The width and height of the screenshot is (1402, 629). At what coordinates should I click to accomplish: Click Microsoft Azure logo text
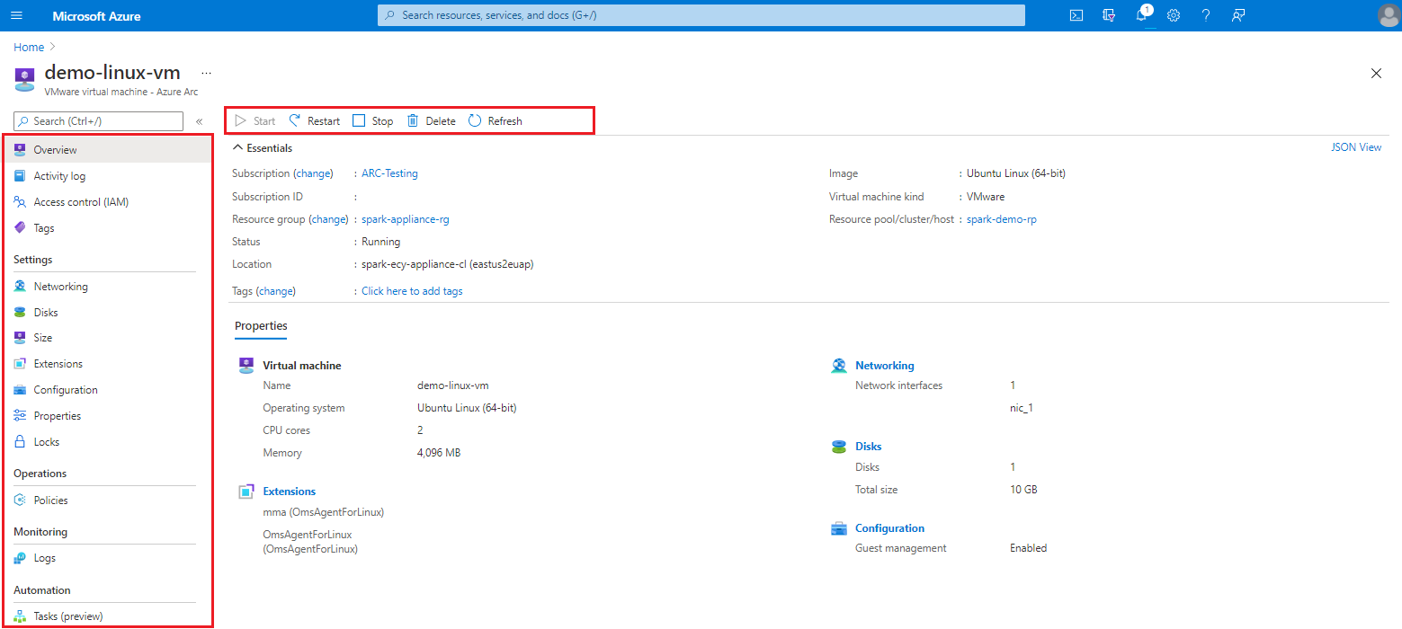click(x=96, y=16)
